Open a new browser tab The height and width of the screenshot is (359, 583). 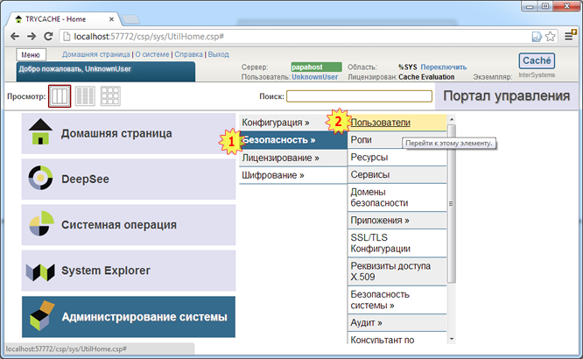point(130,19)
